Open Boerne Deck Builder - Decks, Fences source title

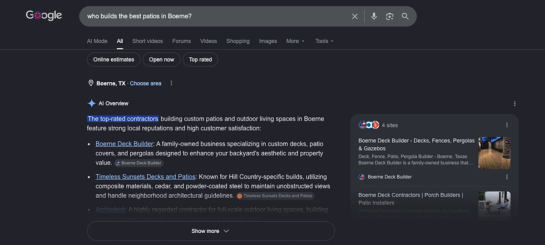click(417, 144)
